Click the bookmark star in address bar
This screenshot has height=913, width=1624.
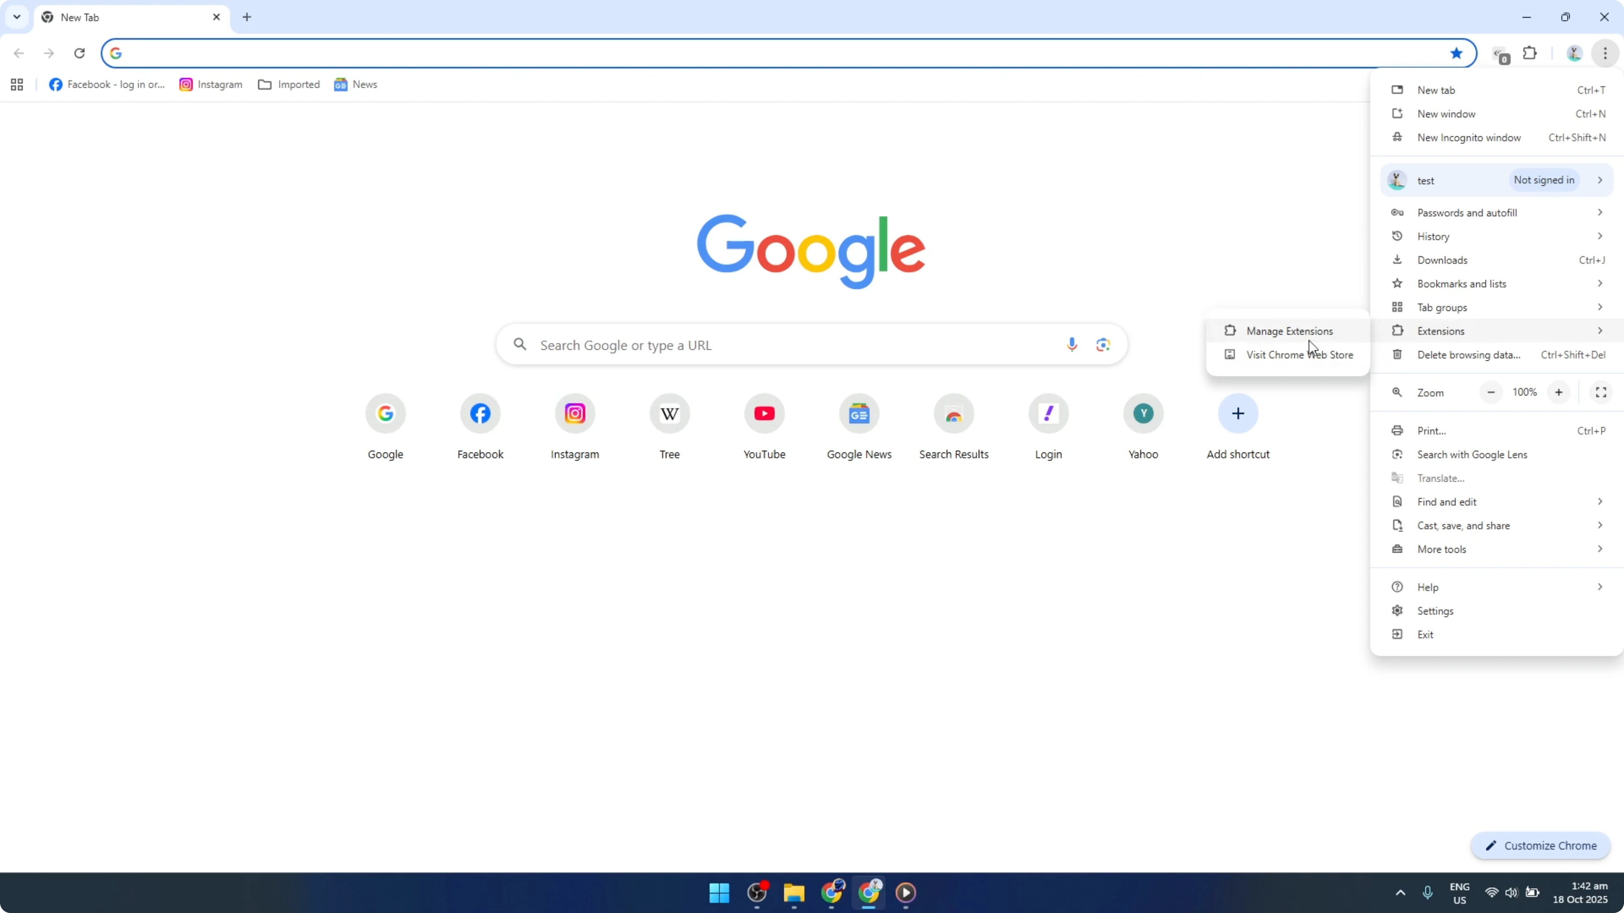pyautogui.click(x=1456, y=53)
